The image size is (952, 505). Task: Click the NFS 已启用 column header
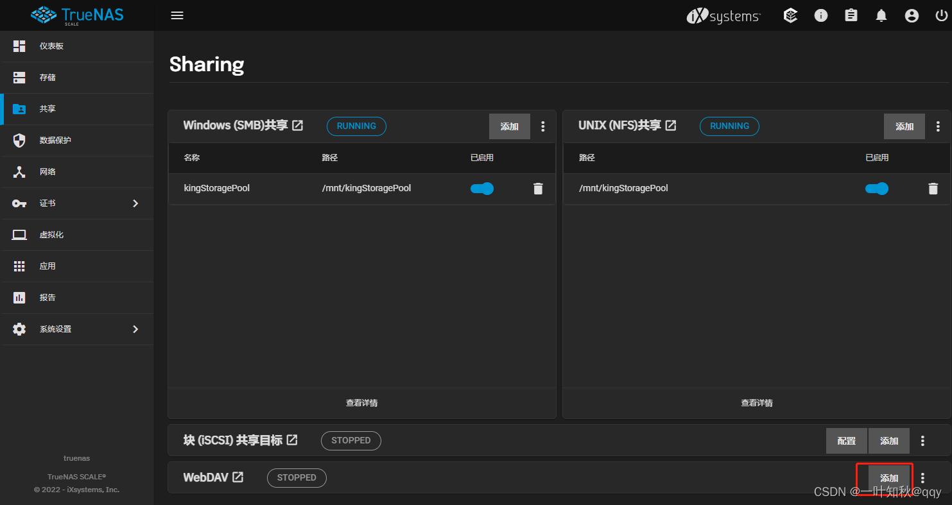tap(877, 158)
